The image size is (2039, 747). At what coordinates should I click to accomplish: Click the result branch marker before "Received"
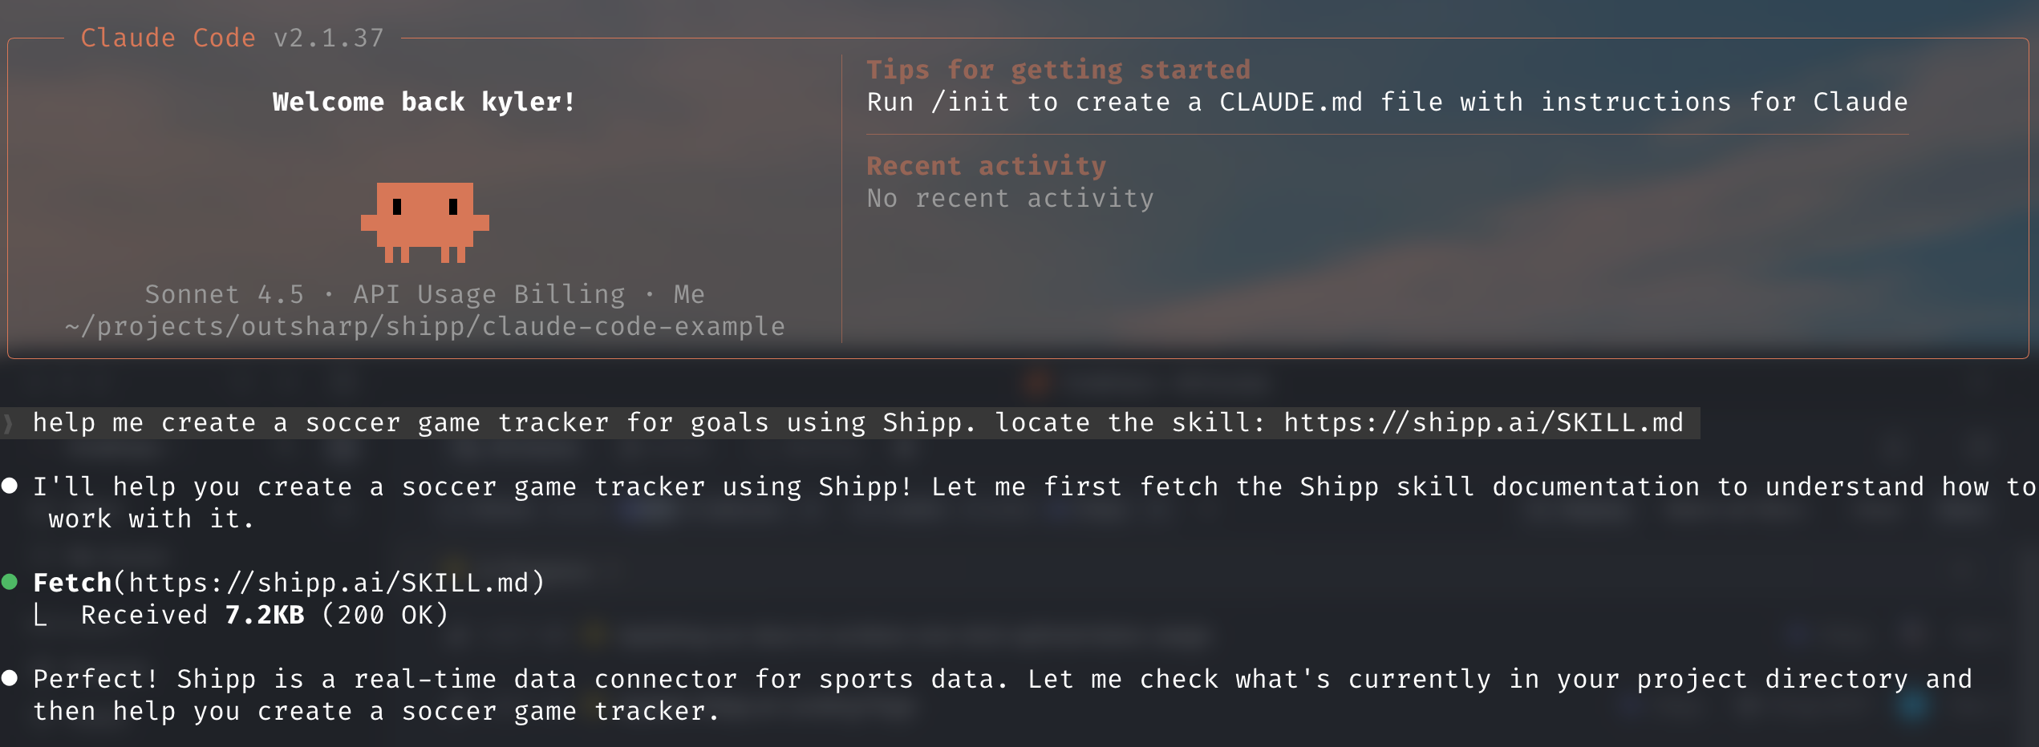coord(40,616)
